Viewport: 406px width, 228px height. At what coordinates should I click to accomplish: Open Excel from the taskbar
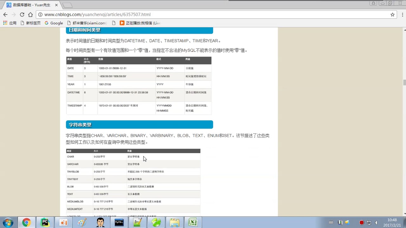tap(193, 223)
